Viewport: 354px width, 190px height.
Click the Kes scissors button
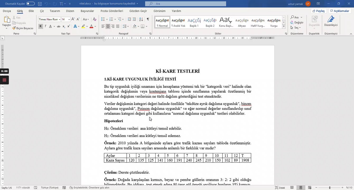pos(16,18)
